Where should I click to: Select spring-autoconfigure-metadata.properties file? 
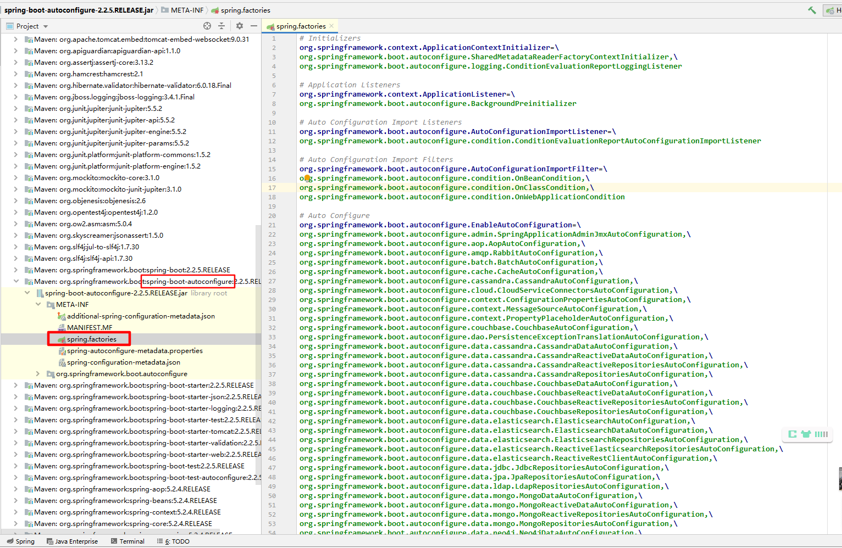tap(135, 350)
